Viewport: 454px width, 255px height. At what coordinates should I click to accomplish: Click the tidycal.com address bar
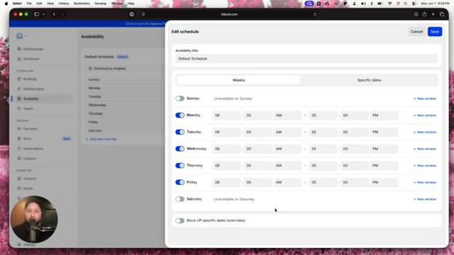(229, 14)
